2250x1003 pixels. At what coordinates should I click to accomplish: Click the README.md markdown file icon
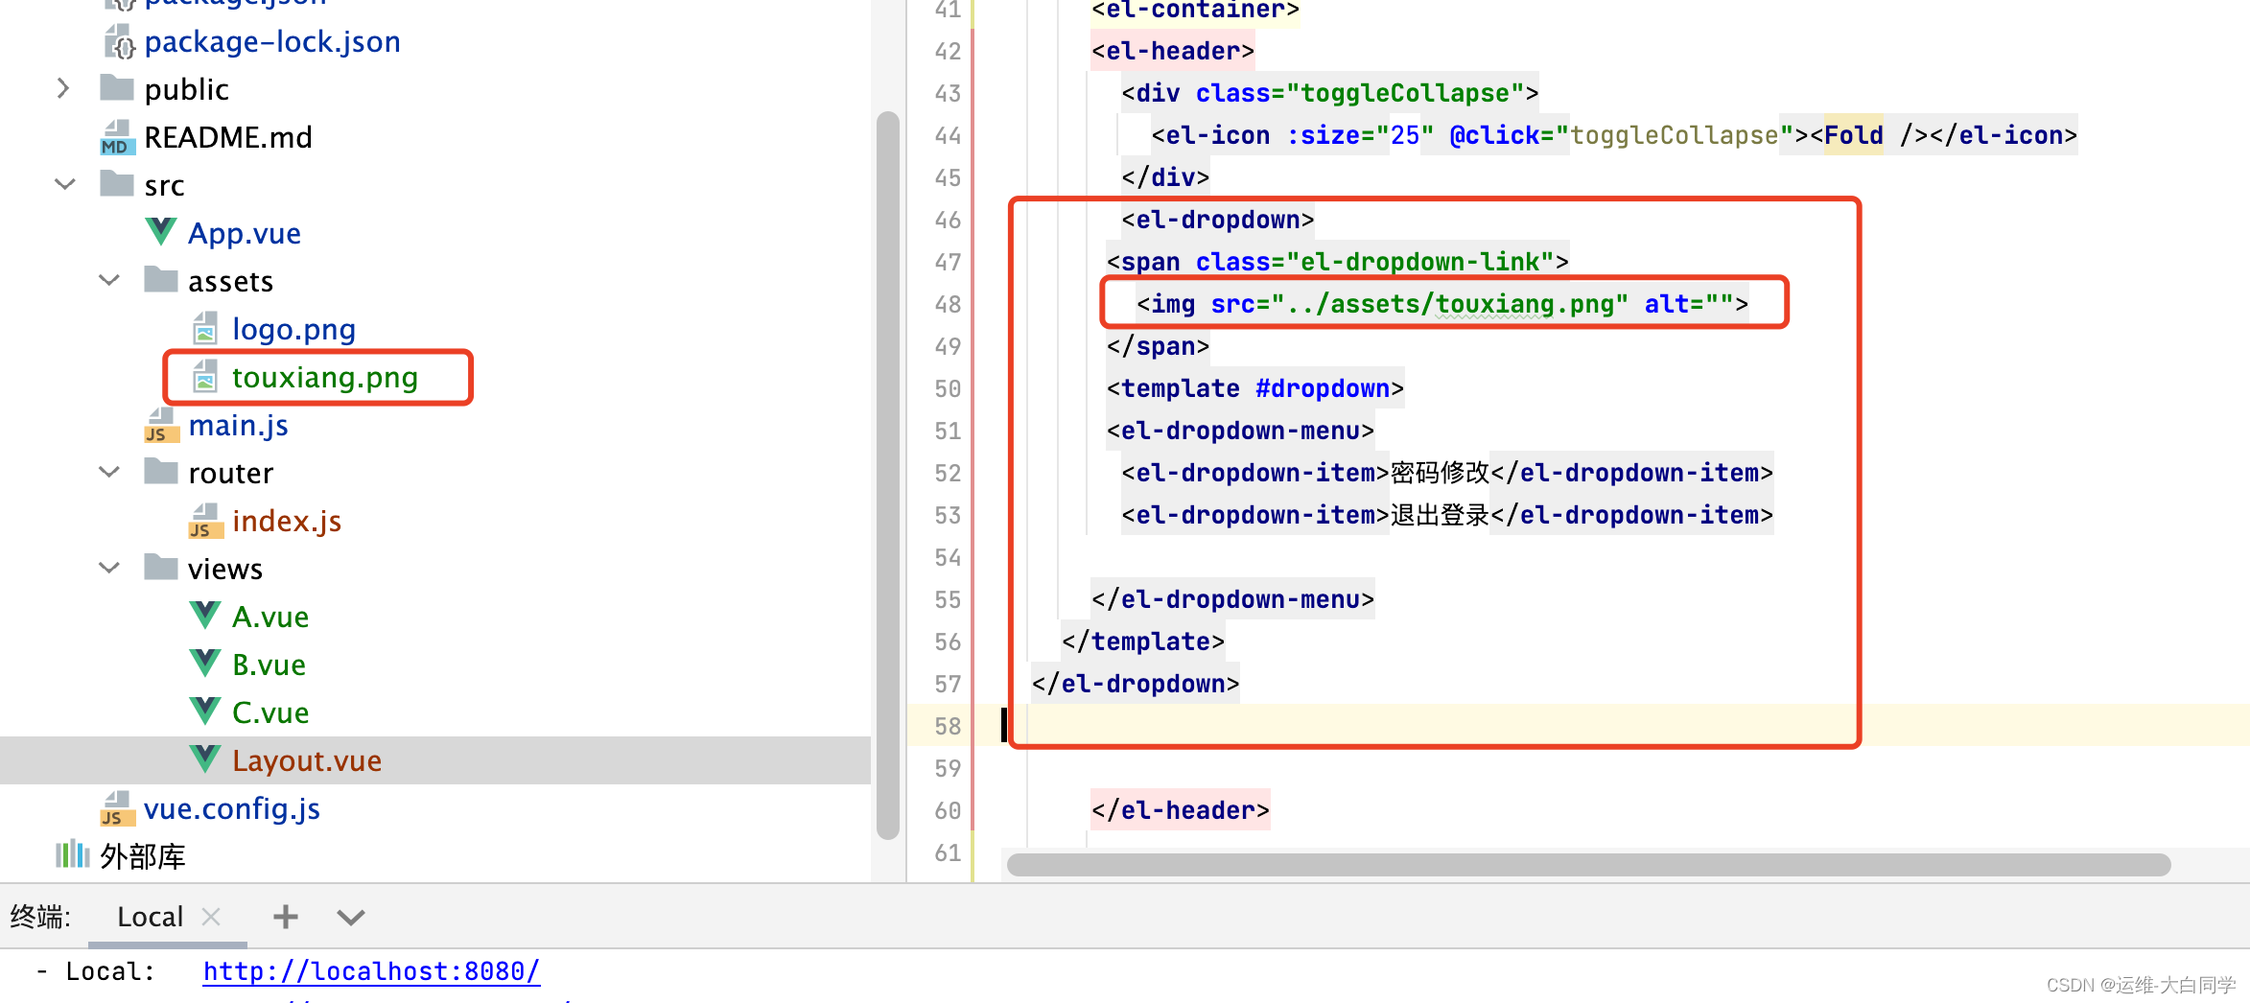[117, 137]
